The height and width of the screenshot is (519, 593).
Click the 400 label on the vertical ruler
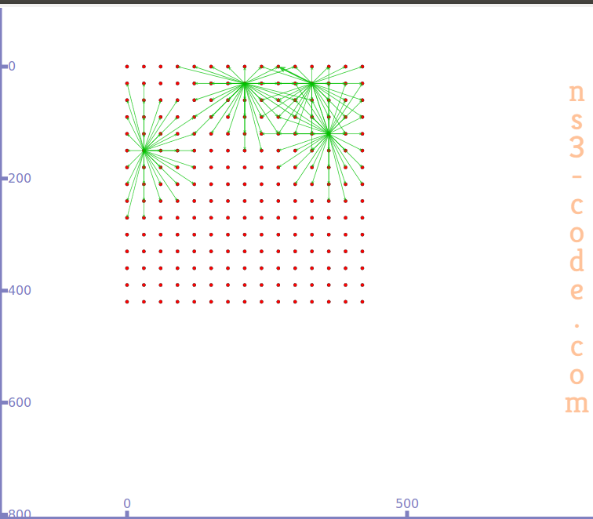pos(20,290)
